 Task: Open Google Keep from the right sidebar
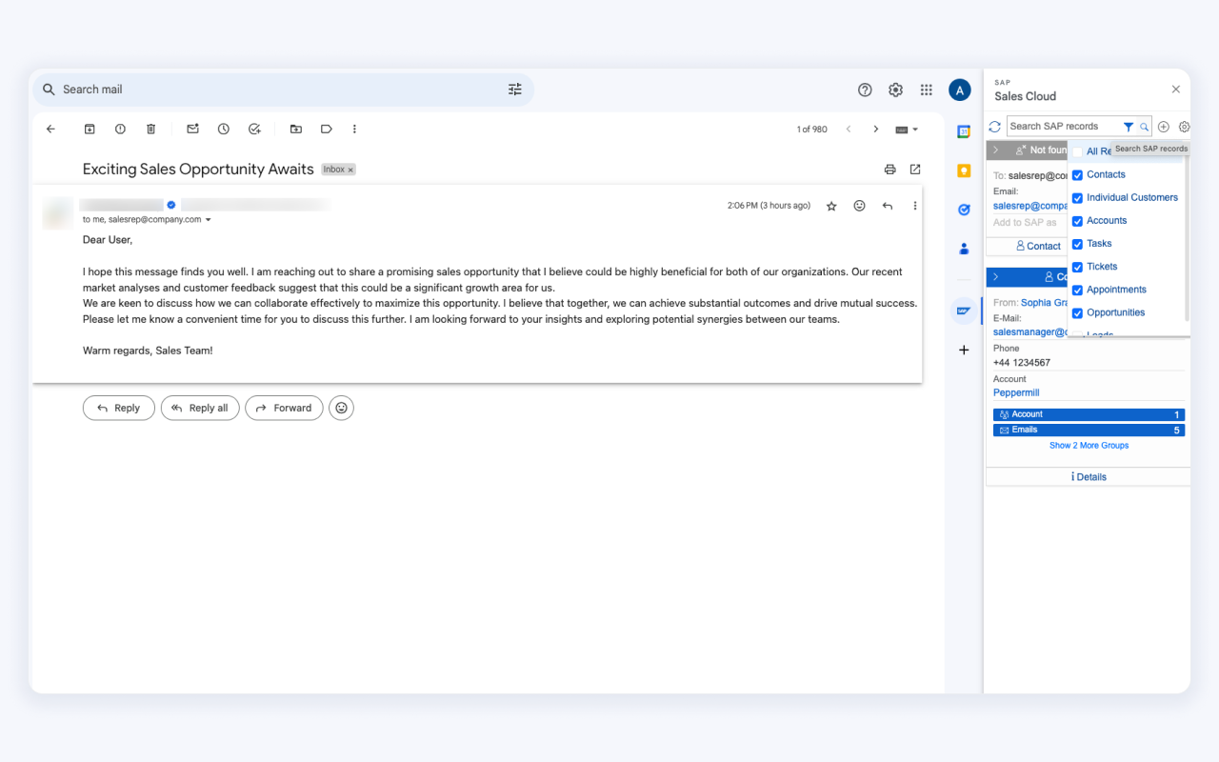[x=963, y=171]
